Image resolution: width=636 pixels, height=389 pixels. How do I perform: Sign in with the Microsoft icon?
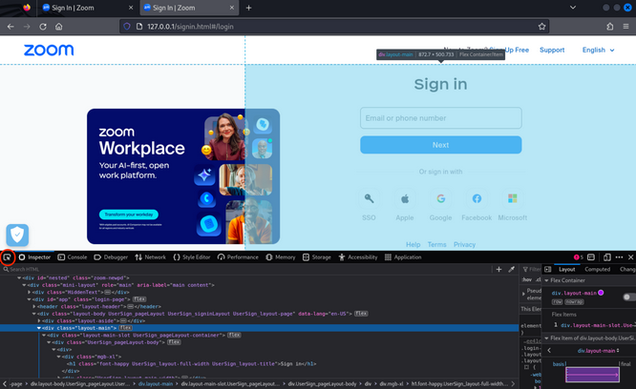[513, 198]
